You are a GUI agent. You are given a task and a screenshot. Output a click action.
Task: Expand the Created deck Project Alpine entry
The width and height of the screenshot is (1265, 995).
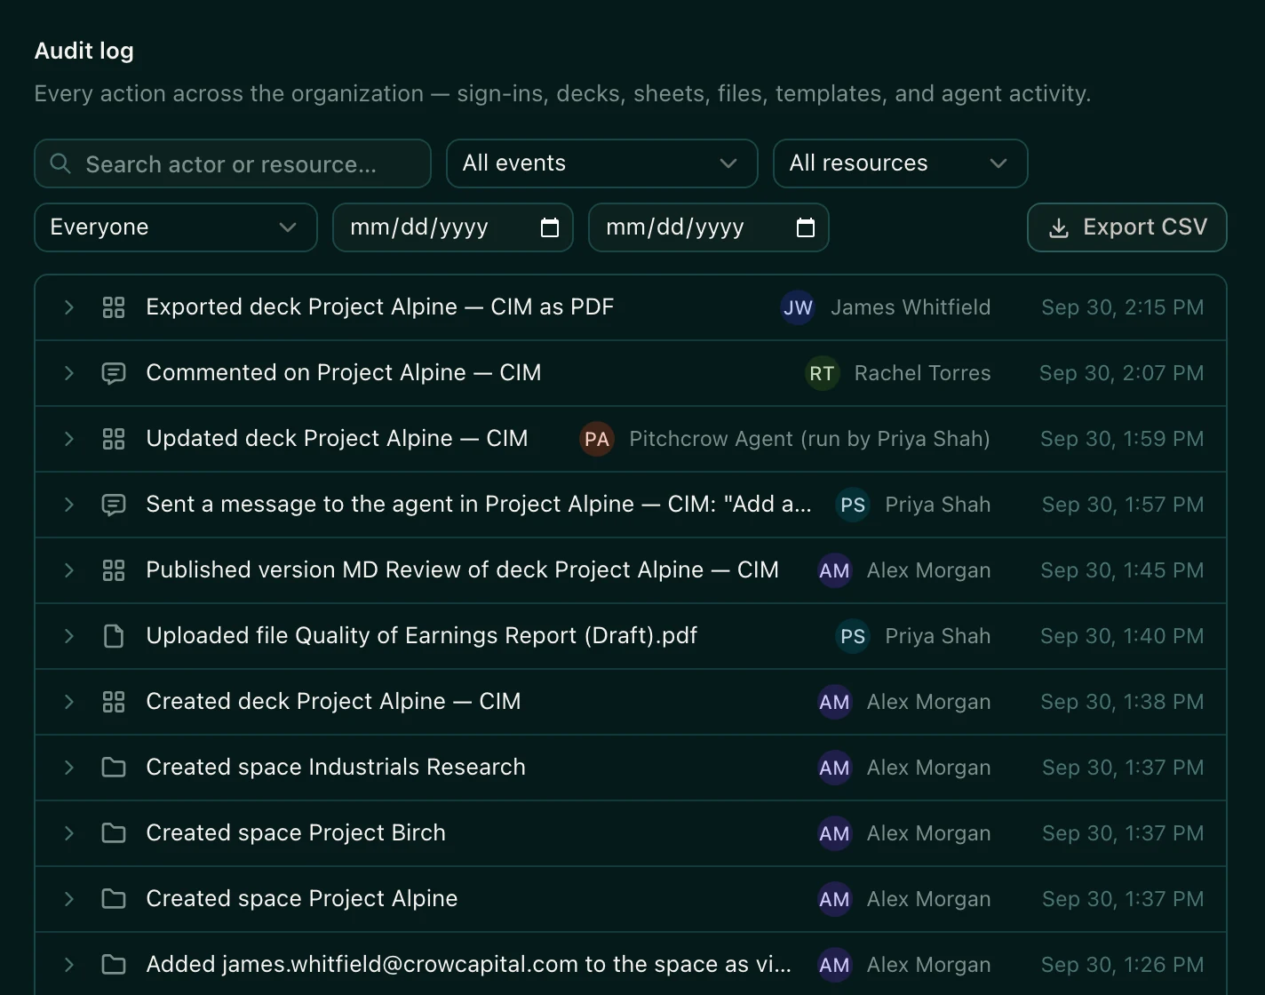click(68, 702)
